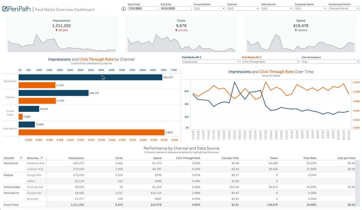362x210 pixels.
Task: Click the Clicks column header
Action: (x=119, y=158)
